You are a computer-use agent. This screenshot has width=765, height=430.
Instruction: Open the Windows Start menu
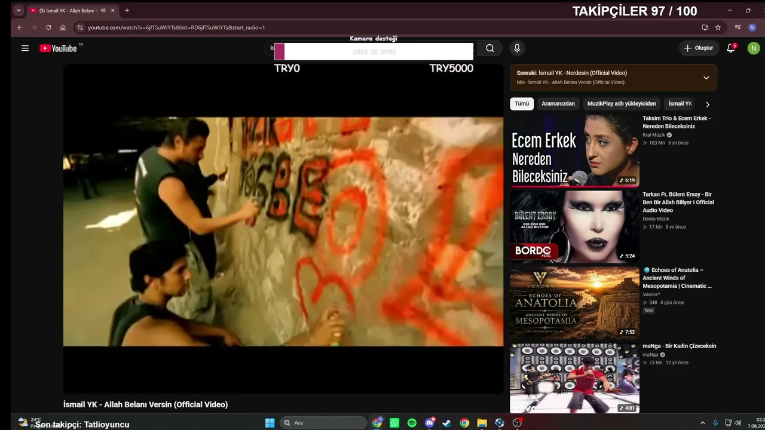coord(270,423)
